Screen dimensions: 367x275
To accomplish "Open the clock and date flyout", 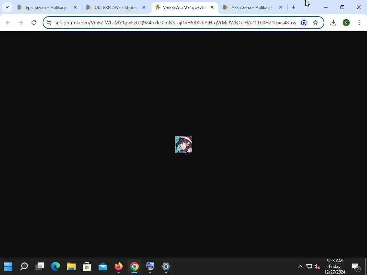I will click(x=335, y=266).
